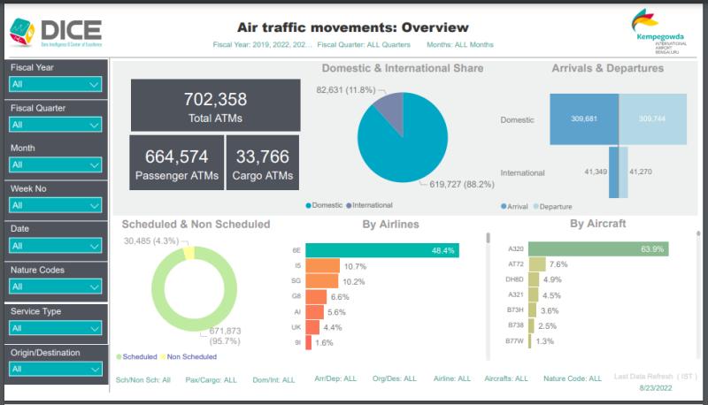The width and height of the screenshot is (708, 405).
Task: Click the Departure legend marker
Action: point(534,206)
